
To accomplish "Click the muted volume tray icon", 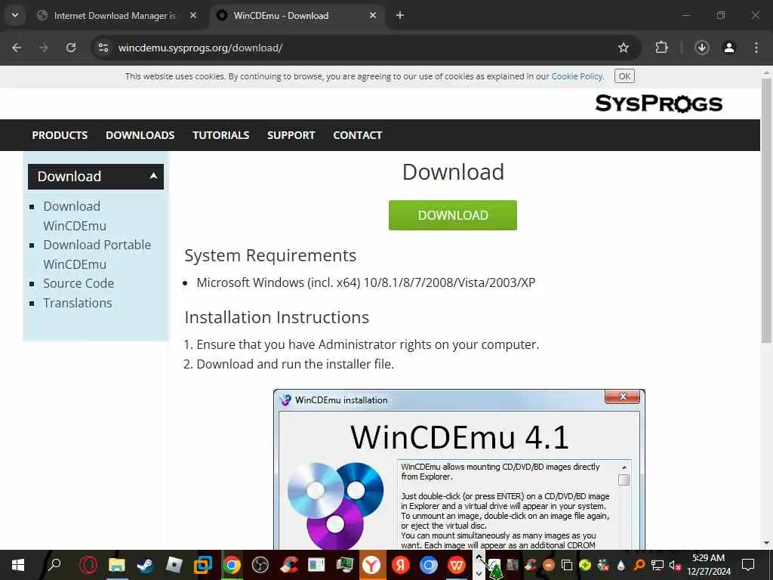I will point(674,565).
